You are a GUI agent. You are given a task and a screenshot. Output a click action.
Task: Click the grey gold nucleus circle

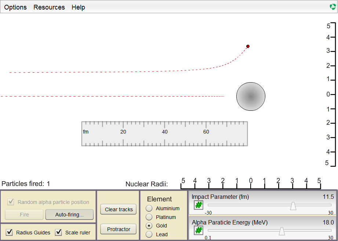click(251, 96)
